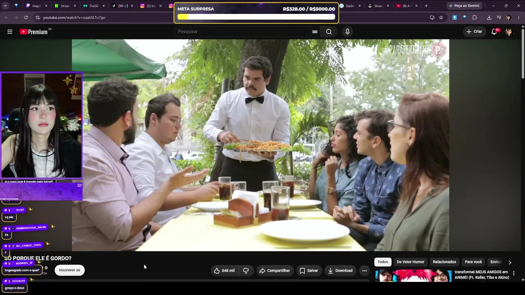Select the Todos filter chip
Viewport: 525px width, 295px height.
[x=383, y=262]
